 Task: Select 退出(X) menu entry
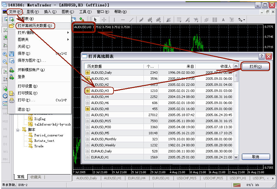[40, 109]
